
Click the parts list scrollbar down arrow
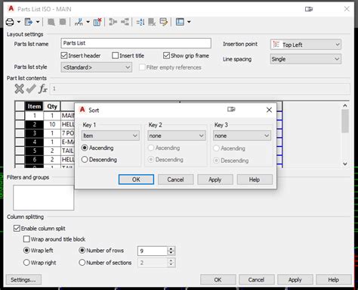click(345, 164)
